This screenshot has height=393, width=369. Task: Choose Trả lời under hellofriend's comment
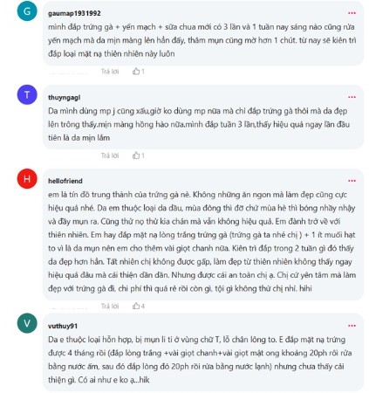coord(110,306)
